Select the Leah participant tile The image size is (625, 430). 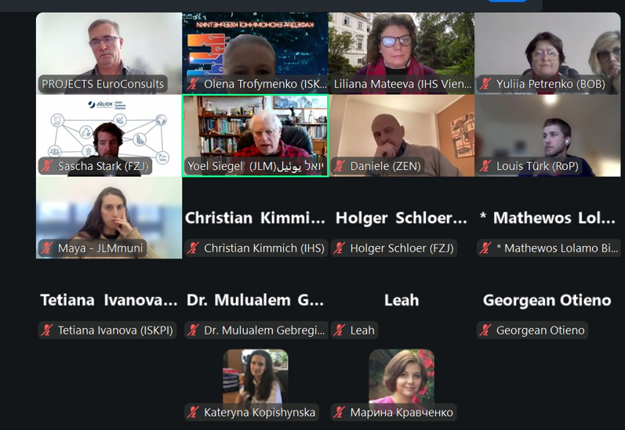(402, 300)
